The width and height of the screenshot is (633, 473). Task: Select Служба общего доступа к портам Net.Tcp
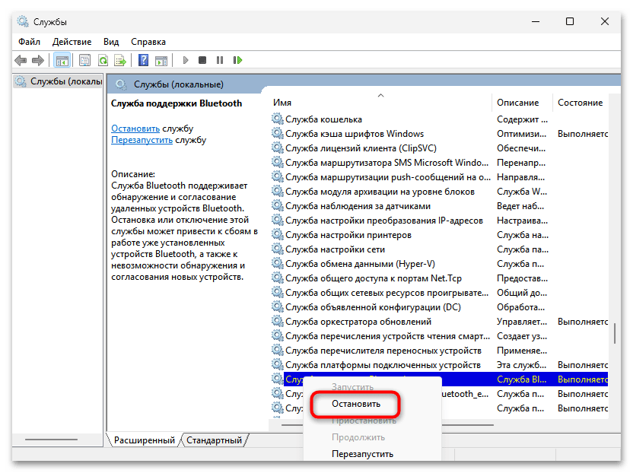(x=439, y=278)
